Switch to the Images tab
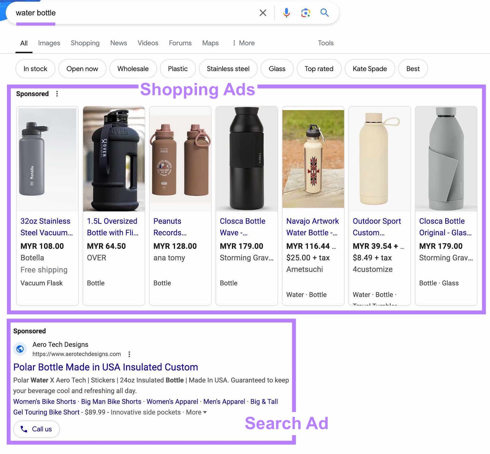490x454 pixels. tap(49, 43)
